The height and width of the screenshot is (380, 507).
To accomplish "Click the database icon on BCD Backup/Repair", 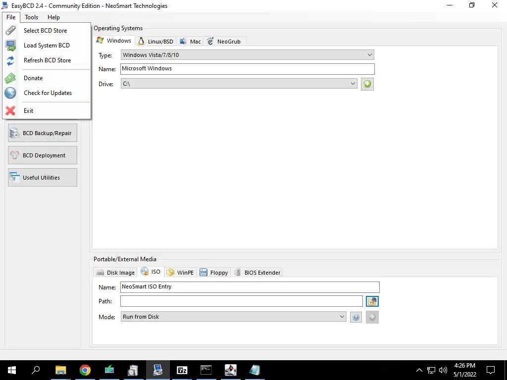I will 14,133.
